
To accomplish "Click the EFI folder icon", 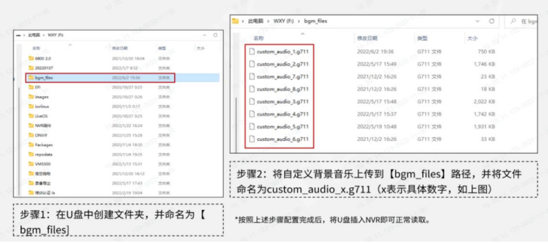I will pyautogui.click(x=31, y=87).
